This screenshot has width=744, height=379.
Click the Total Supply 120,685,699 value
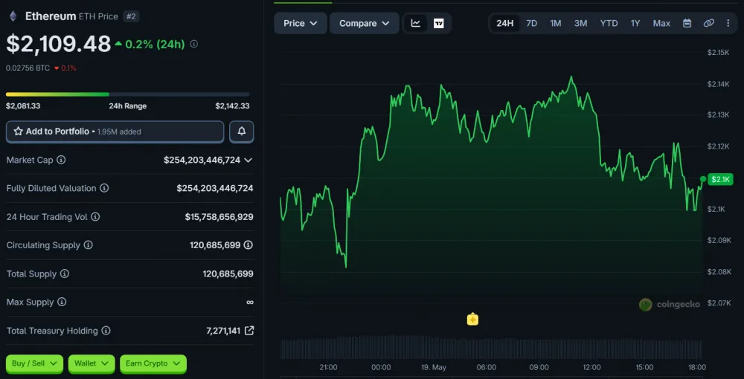point(228,273)
